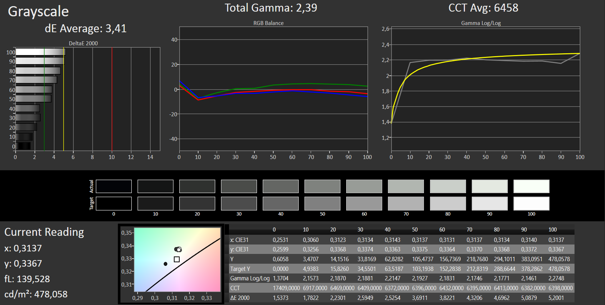Select the CCT row label in table
The height and width of the screenshot is (305, 605).
click(235, 288)
